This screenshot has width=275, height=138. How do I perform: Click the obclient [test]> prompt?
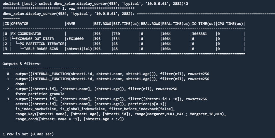tap(20, 4)
